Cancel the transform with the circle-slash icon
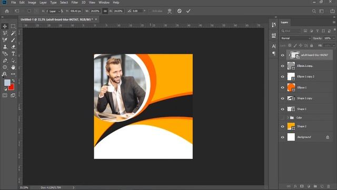Image resolution: width=337 pixels, height=190 pixels. [179, 11]
